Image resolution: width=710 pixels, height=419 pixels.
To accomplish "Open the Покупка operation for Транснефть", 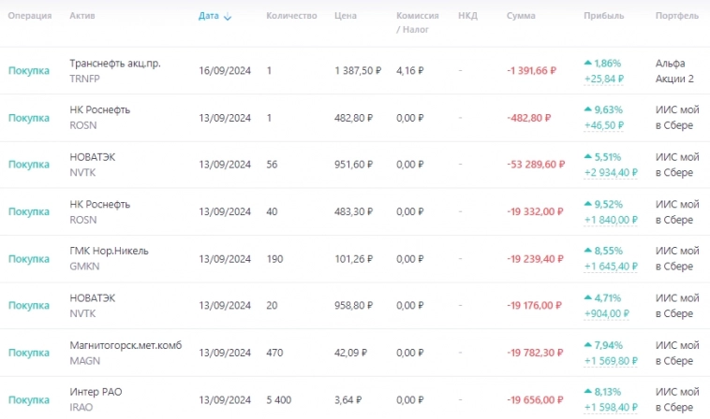I will tap(28, 70).
